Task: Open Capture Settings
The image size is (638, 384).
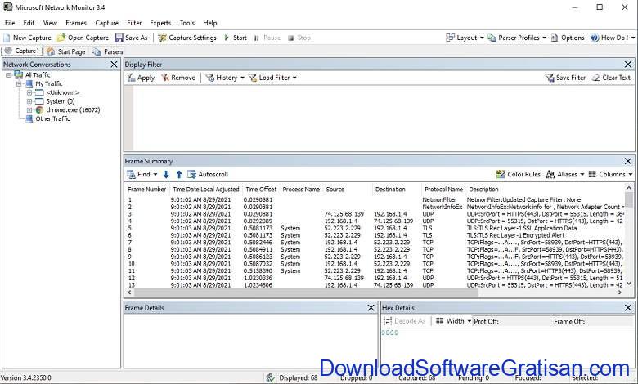Action: [x=187, y=38]
